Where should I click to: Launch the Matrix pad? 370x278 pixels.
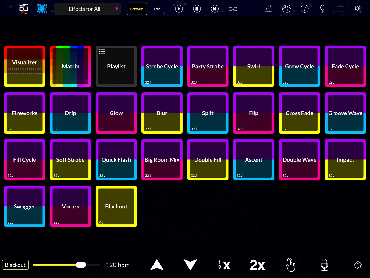tap(70, 66)
